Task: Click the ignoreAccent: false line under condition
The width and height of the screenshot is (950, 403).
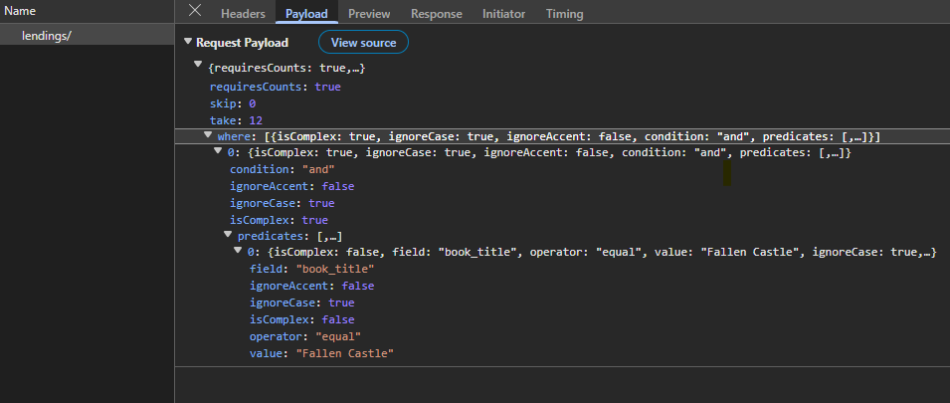Action: click(292, 186)
